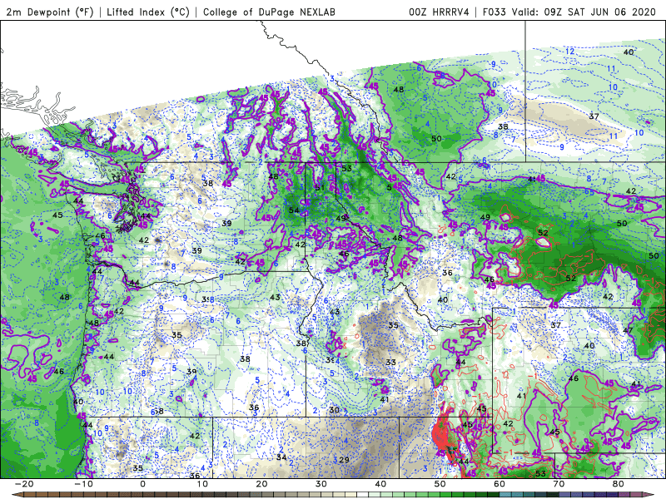Click the 29 dewpoint value on the map

344,460
